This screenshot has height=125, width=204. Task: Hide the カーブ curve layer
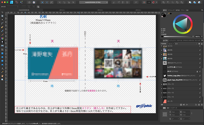200,101
